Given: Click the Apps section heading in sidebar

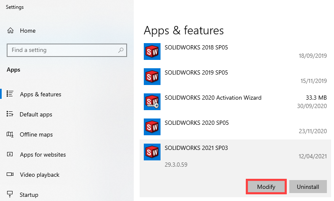Looking at the screenshot, I should [x=13, y=70].
